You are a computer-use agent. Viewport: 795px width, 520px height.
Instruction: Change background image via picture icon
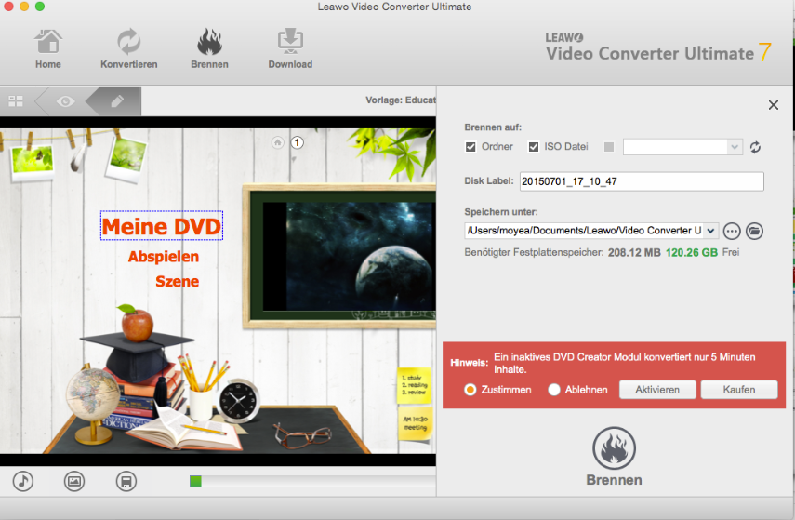pyautogui.click(x=74, y=481)
